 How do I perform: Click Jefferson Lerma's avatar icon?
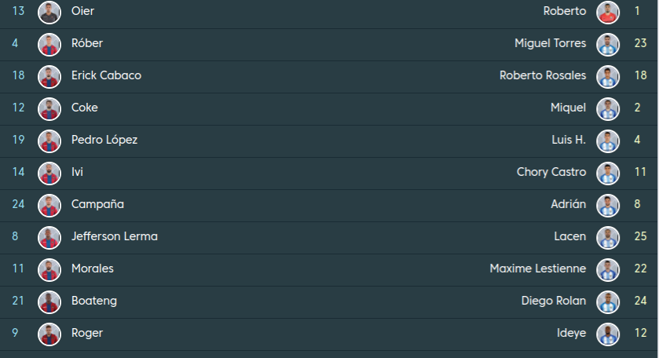coord(49,237)
